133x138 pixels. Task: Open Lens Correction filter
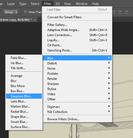click(77, 35)
